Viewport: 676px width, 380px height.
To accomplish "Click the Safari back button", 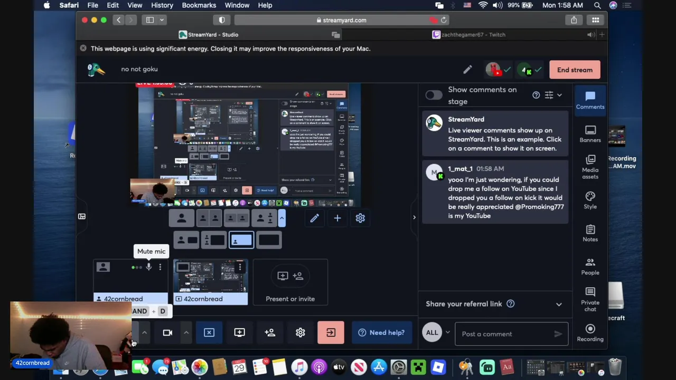I will coord(118,20).
